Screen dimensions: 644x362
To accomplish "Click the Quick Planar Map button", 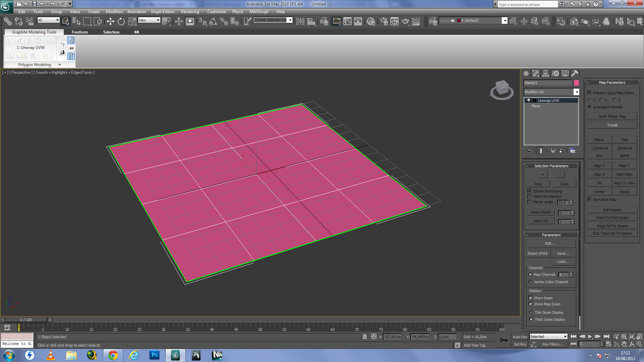I will [x=612, y=116].
